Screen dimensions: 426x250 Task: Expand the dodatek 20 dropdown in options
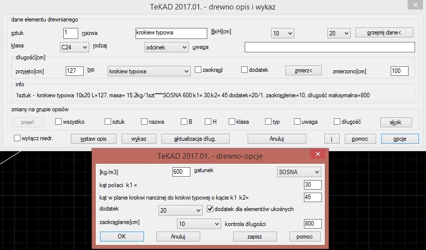coord(180,210)
